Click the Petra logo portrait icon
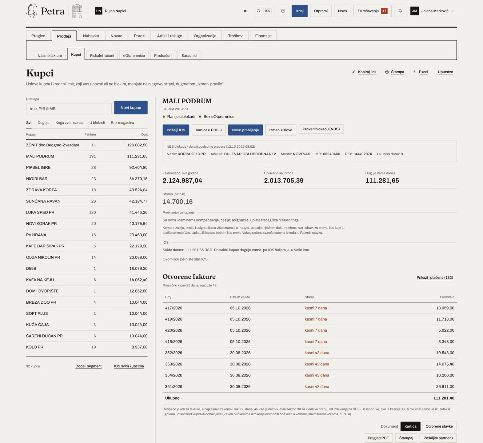Image resolution: width=483 pixels, height=443 pixels. (32, 11)
